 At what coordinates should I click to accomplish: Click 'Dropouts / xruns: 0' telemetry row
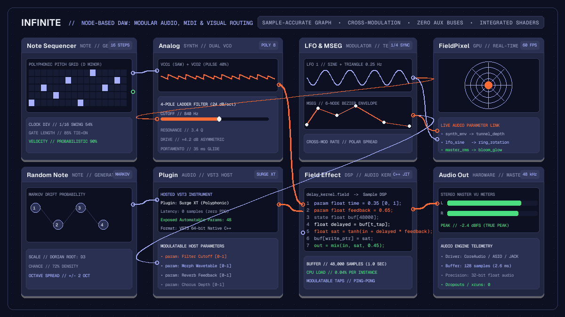tap(465, 285)
